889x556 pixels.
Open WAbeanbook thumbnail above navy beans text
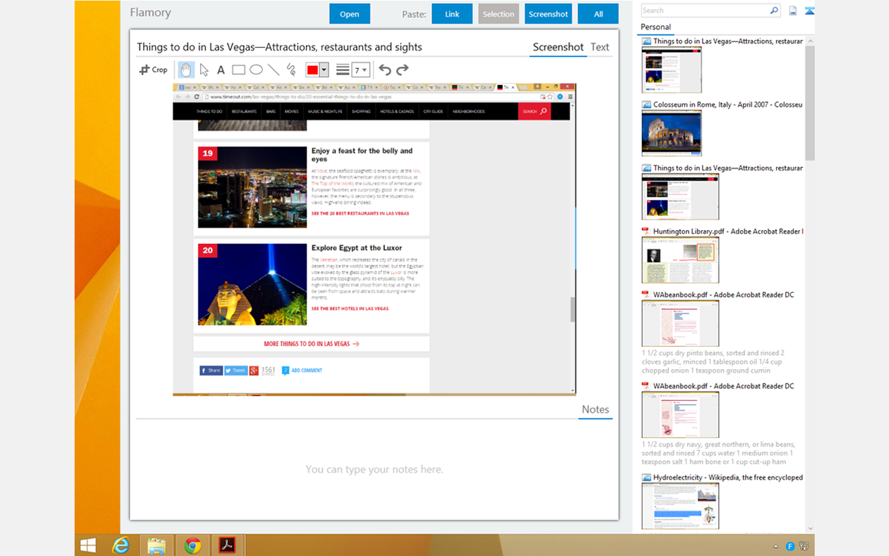click(681, 415)
